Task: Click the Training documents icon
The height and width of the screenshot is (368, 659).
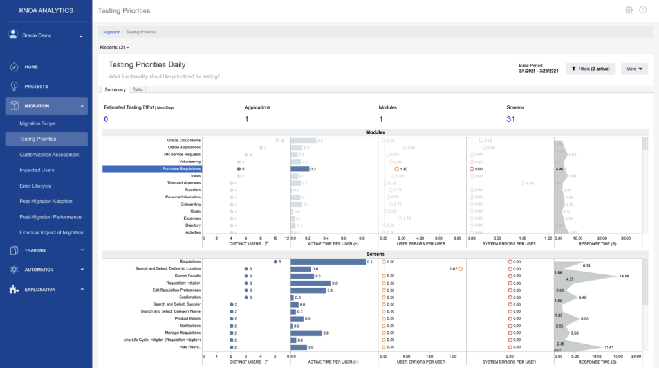Action: coord(14,250)
